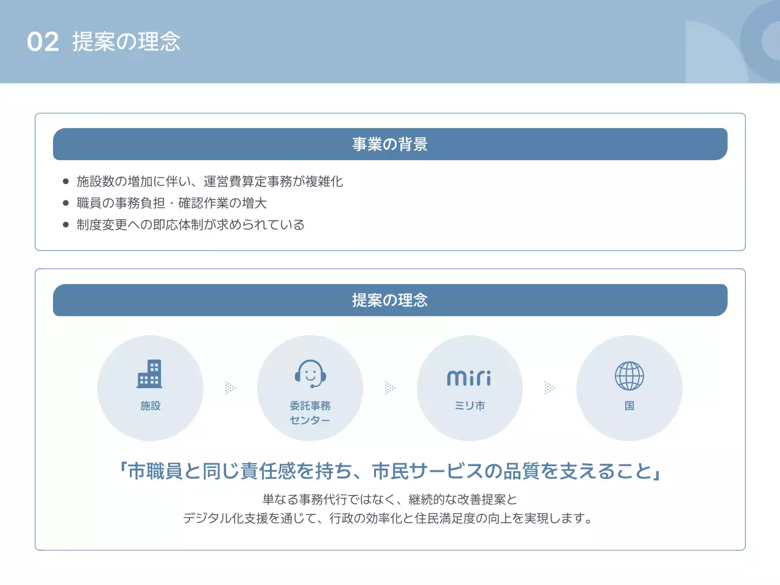Toggle the ミリ市 process circle
Image resolution: width=780 pixels, height=585 pixels.
(470, 388)
